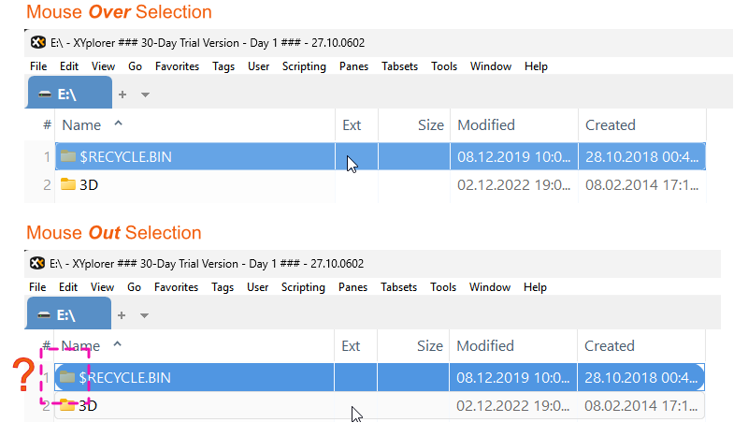Viewport: 748px width, 437px height.
Task: Click the 3D folder icon in lower window
Action: tap(68, 406)
